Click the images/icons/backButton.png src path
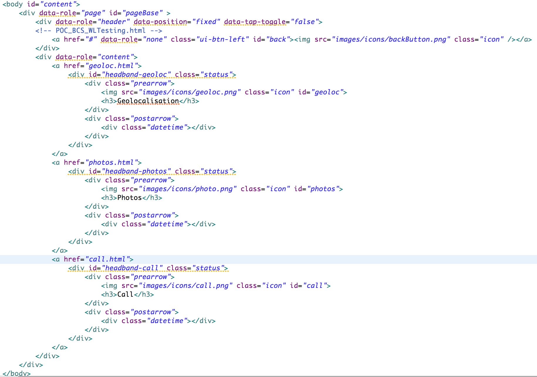The width and height of the screenshot is (537, 377). (391, 40)
